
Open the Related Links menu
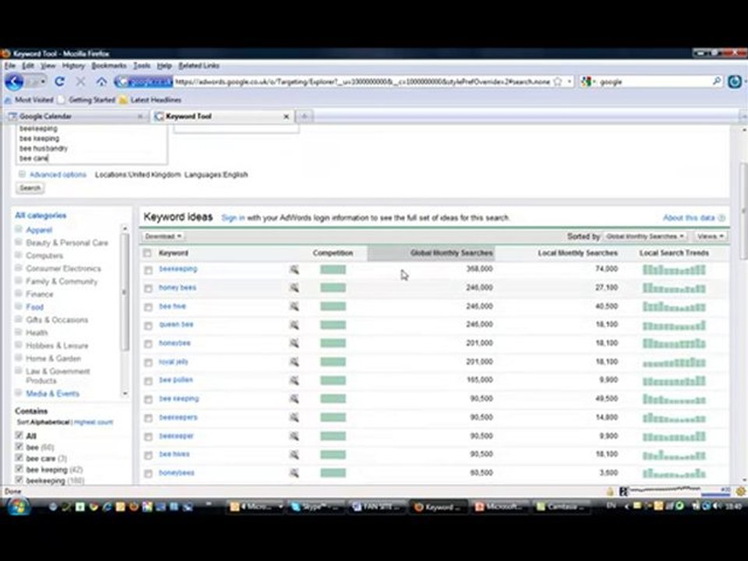(x=199, y=65)
